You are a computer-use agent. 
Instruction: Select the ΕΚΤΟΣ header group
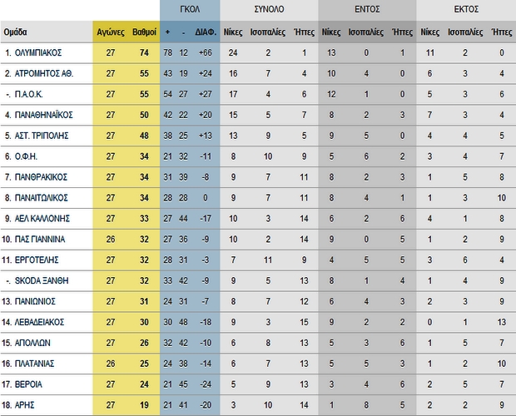[x=464, y=10]
